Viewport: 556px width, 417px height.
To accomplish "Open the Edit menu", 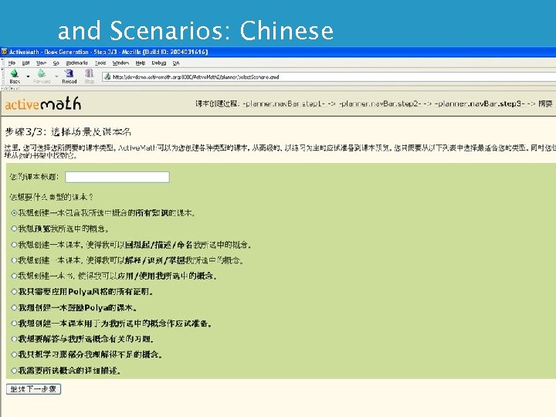I will pyautogui.click(x=26, y=63).
